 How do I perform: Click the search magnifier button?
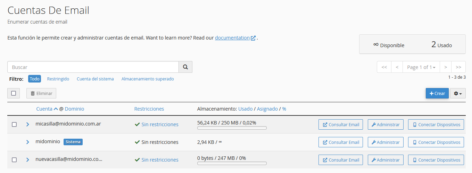(185, 67)
